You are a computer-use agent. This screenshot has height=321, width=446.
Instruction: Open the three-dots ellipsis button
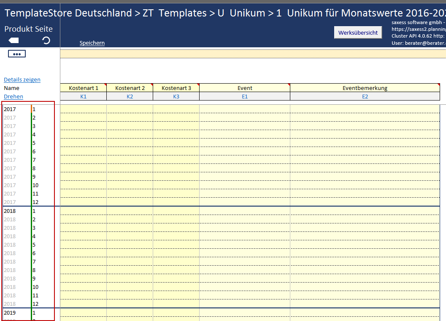[x=17, y=54]
